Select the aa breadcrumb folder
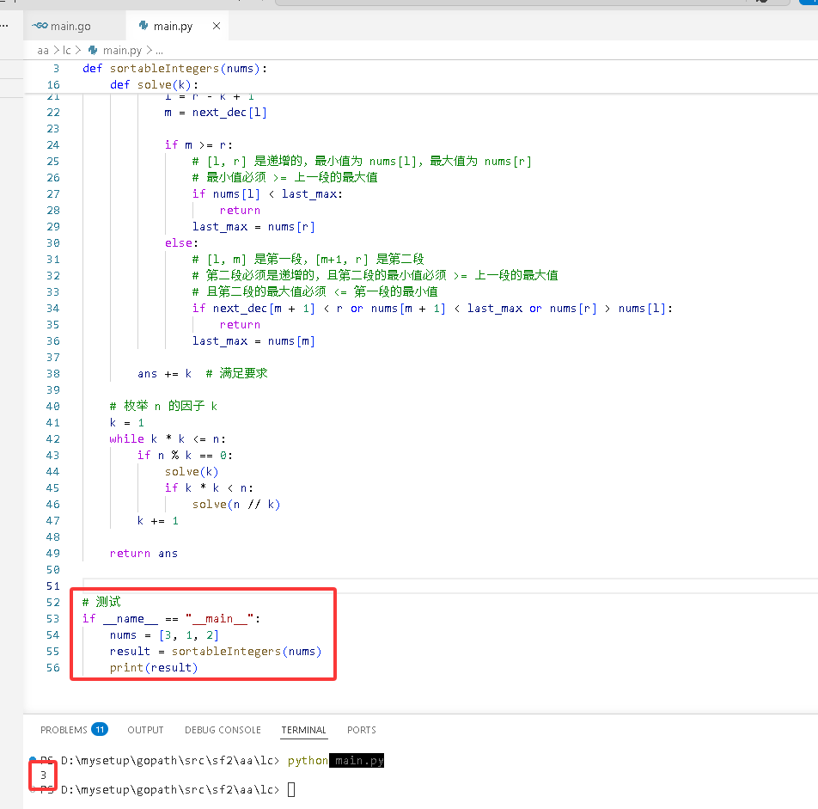Viewport: 818px width, 809px height. tap(43, 50)
